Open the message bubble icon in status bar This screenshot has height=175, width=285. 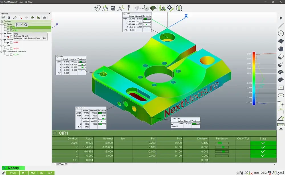click(280, 173)
